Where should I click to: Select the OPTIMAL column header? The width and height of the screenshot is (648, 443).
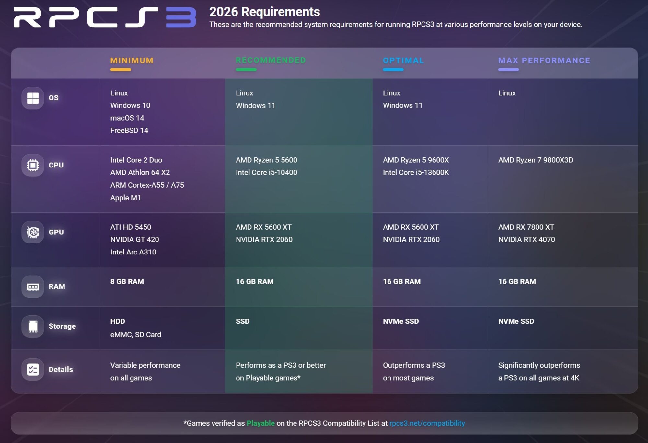pos(403,60)
